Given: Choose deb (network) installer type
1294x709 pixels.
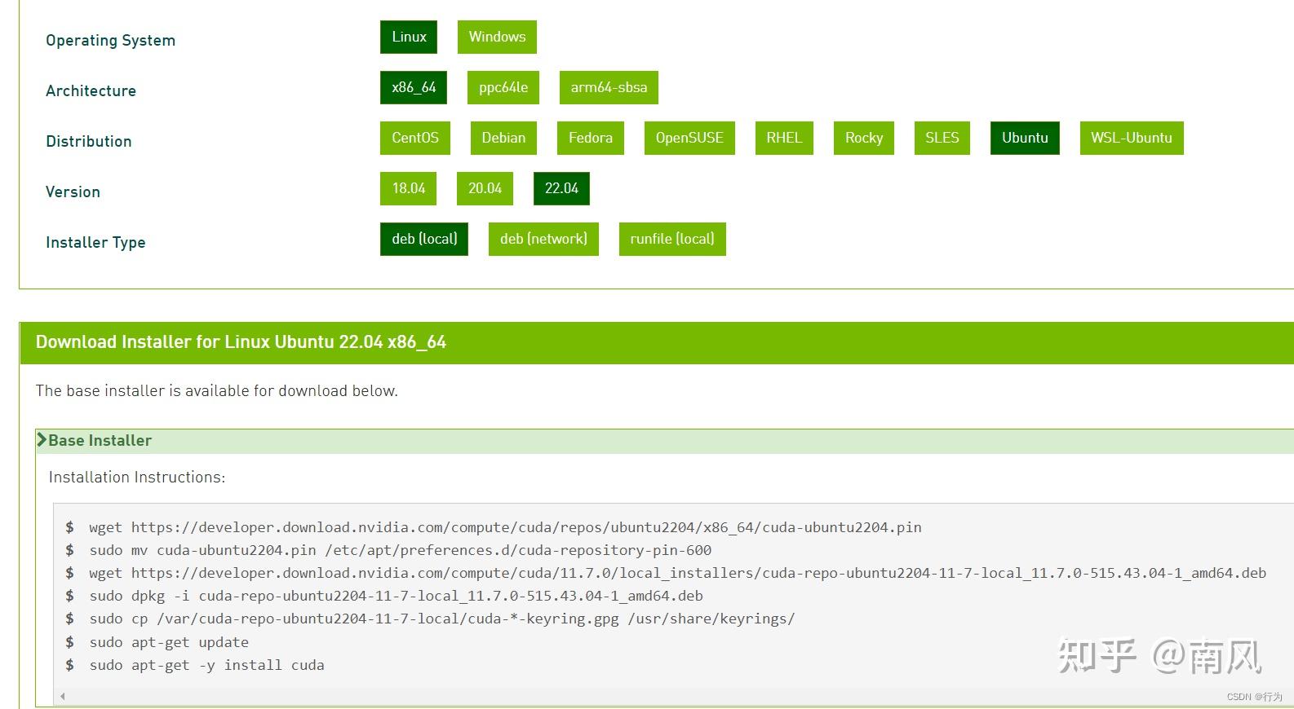Looking at the screenshot, I should coord(543,240).
